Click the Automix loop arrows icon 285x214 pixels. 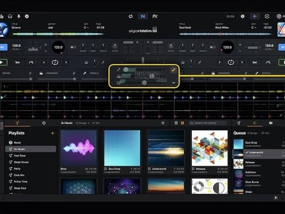click(131, 16)
